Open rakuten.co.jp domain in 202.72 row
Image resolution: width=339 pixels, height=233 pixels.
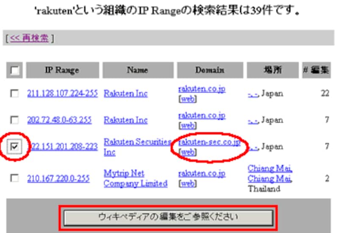coord(202,115)
